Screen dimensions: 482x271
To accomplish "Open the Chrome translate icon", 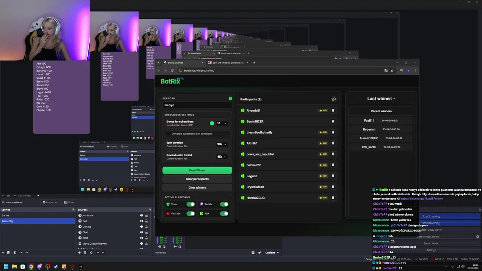I will 386,70.
